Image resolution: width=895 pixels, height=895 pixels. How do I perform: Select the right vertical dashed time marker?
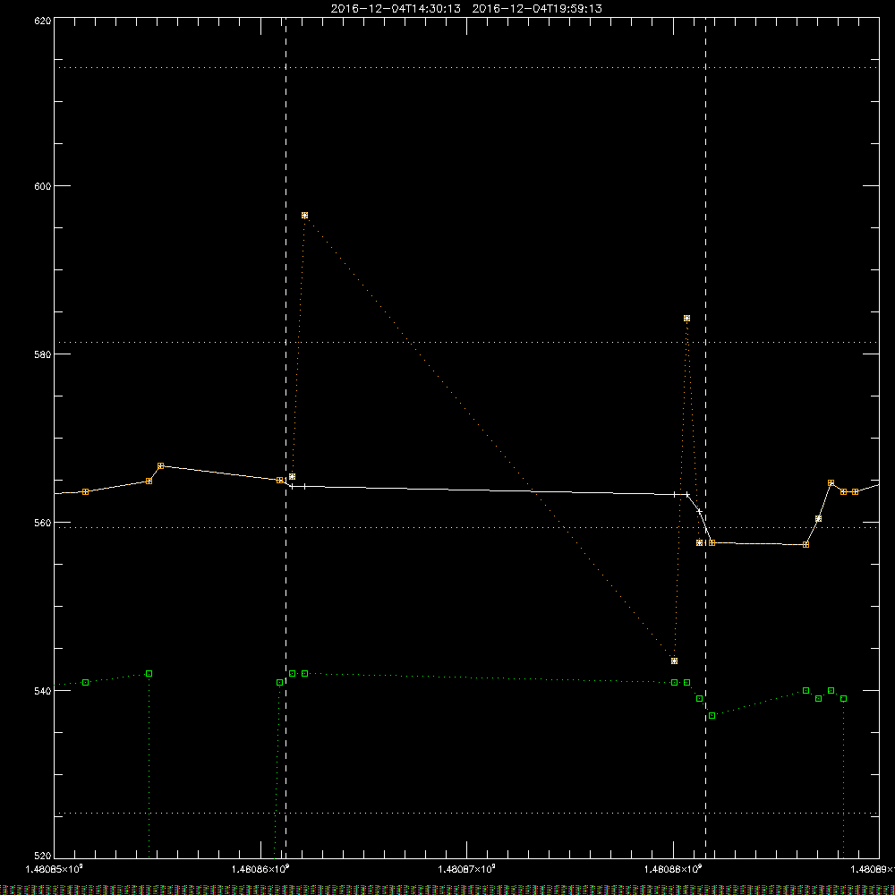click(x=705, y=438)
